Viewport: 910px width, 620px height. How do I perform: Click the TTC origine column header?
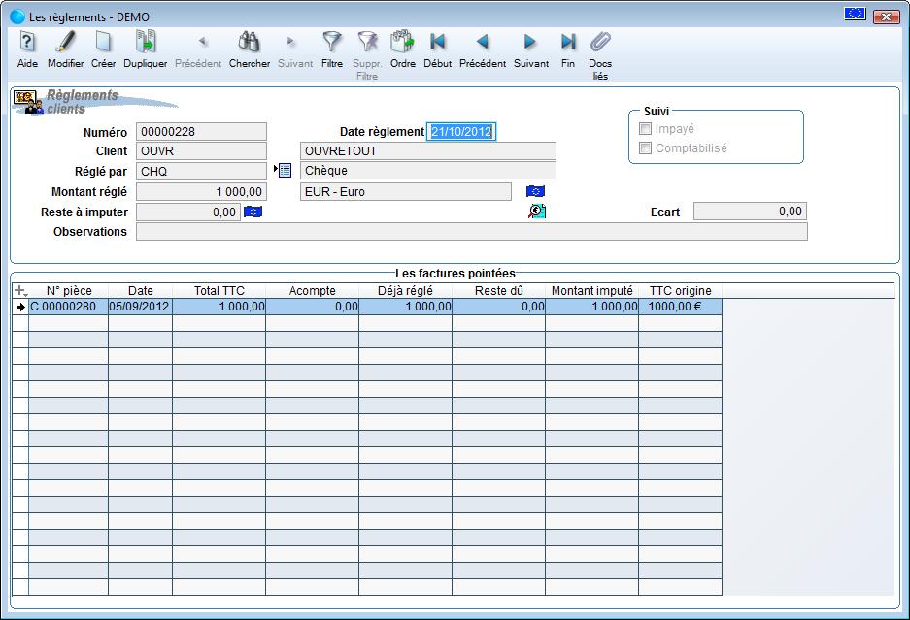680,290
